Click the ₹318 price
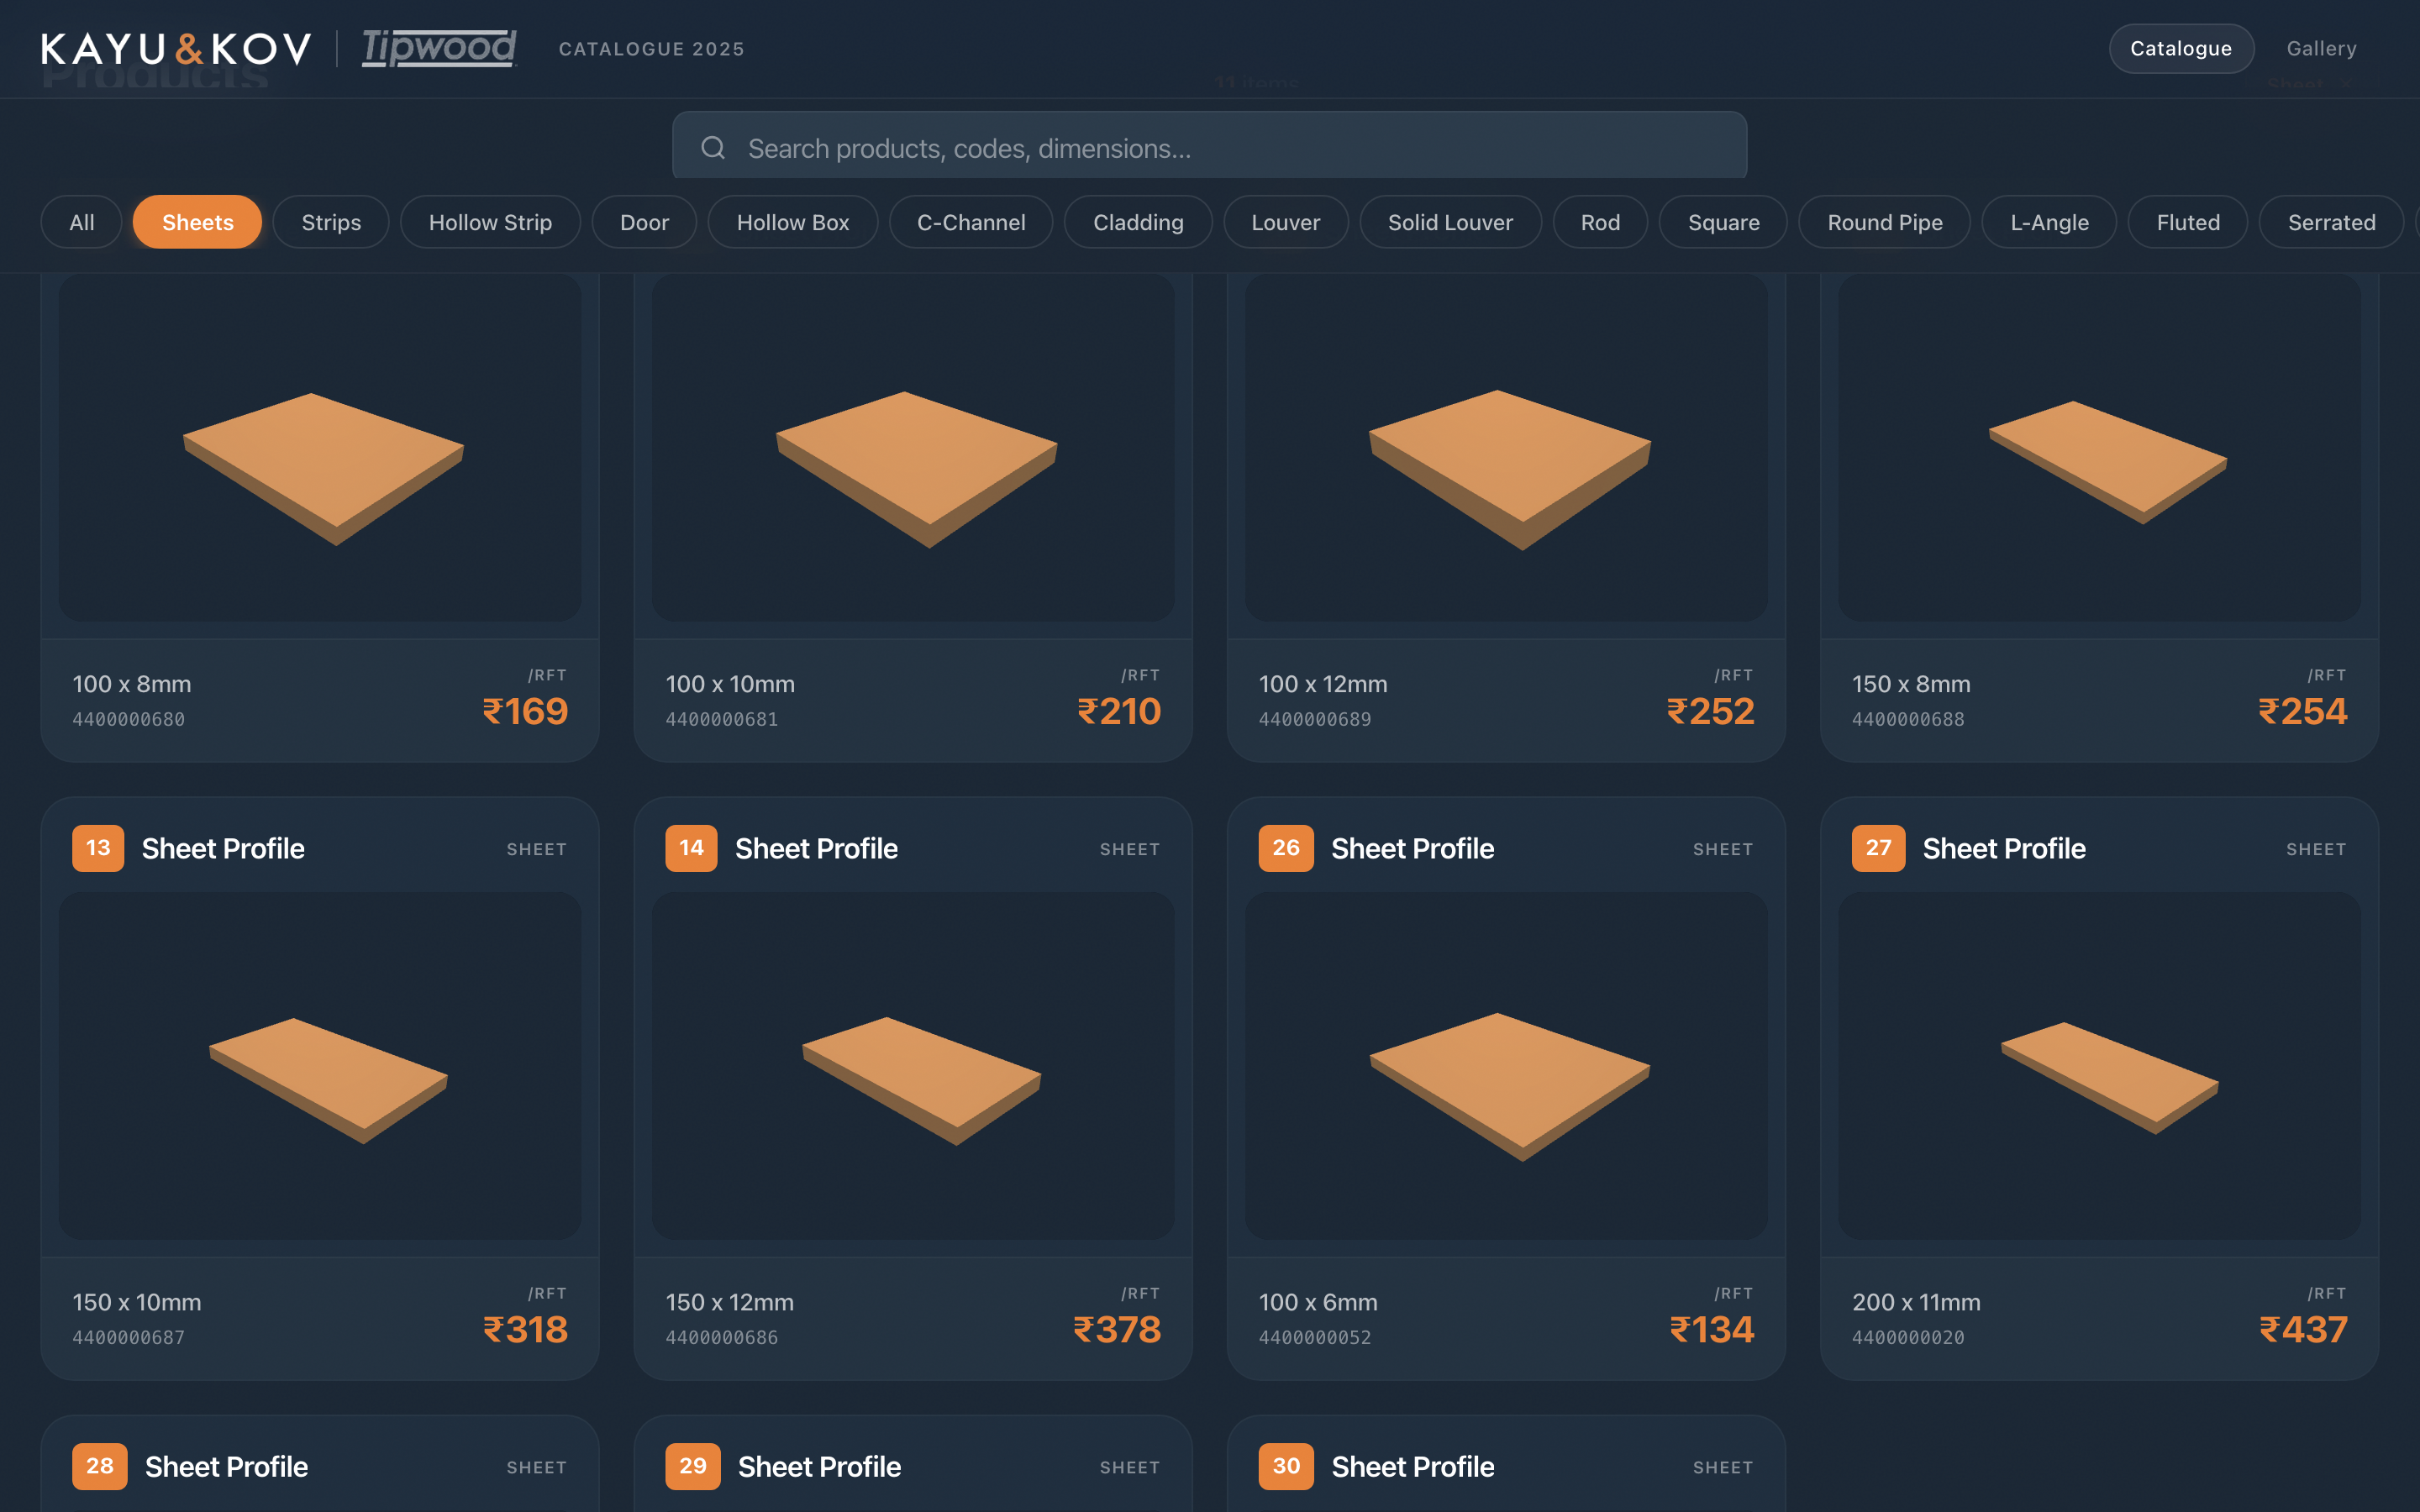The width and height of the screenshot is (2420, 1512). (525, 1329)
